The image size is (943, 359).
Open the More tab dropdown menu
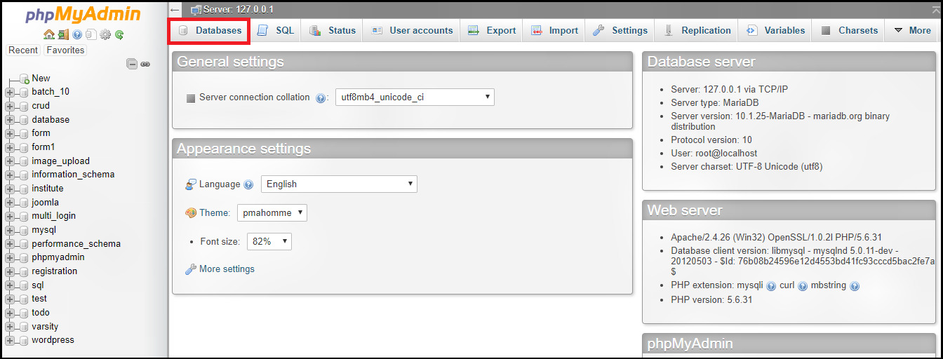912,31
